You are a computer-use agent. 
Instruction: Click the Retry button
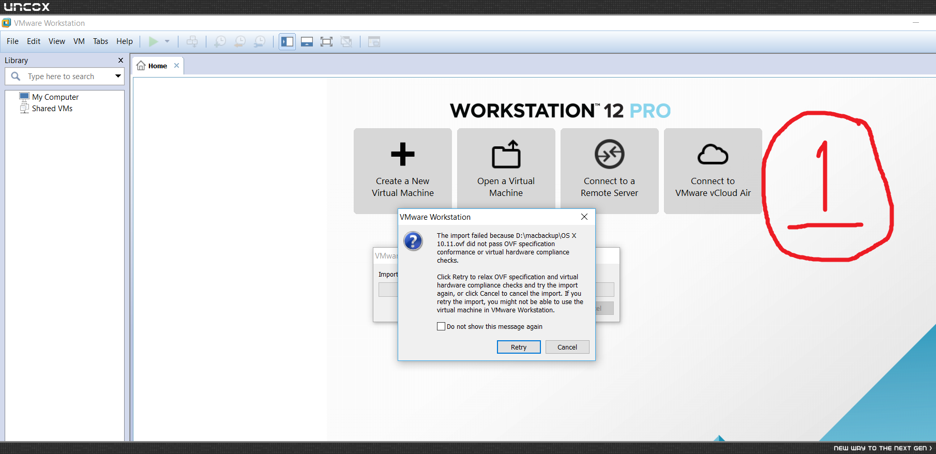519,347
